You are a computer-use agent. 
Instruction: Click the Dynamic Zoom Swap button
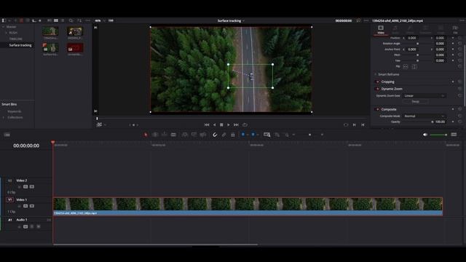coord(416,102)
